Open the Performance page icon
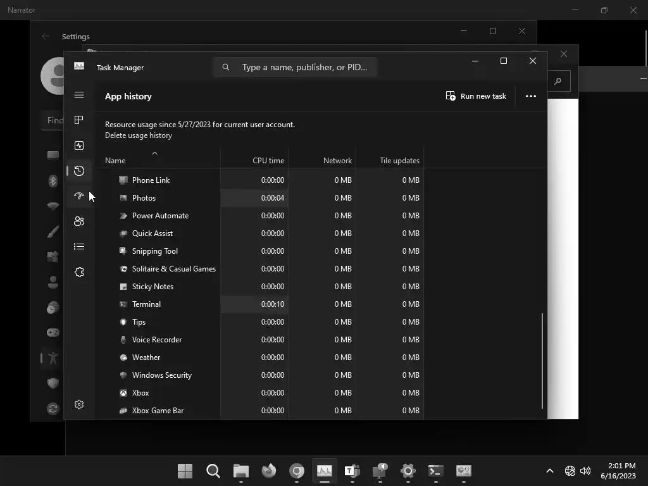The height and width of the screenshot is (486, 648). click(x=79, y=146)
